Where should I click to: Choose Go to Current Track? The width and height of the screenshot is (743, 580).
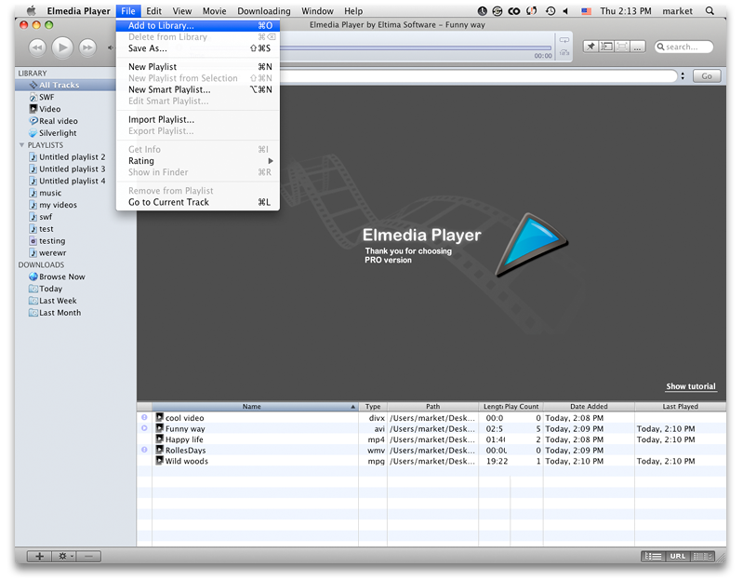pyautogui.click(x=197, y=202)
